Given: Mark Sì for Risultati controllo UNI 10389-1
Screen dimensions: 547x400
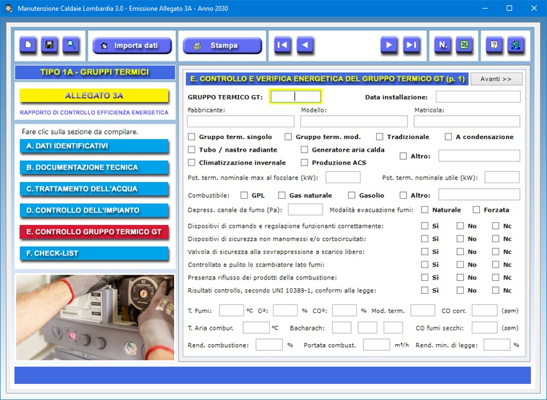Looking at the screenshot, I should coord(425,291).
